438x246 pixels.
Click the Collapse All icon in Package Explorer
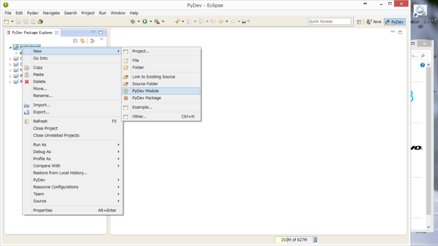pos(75,41)
